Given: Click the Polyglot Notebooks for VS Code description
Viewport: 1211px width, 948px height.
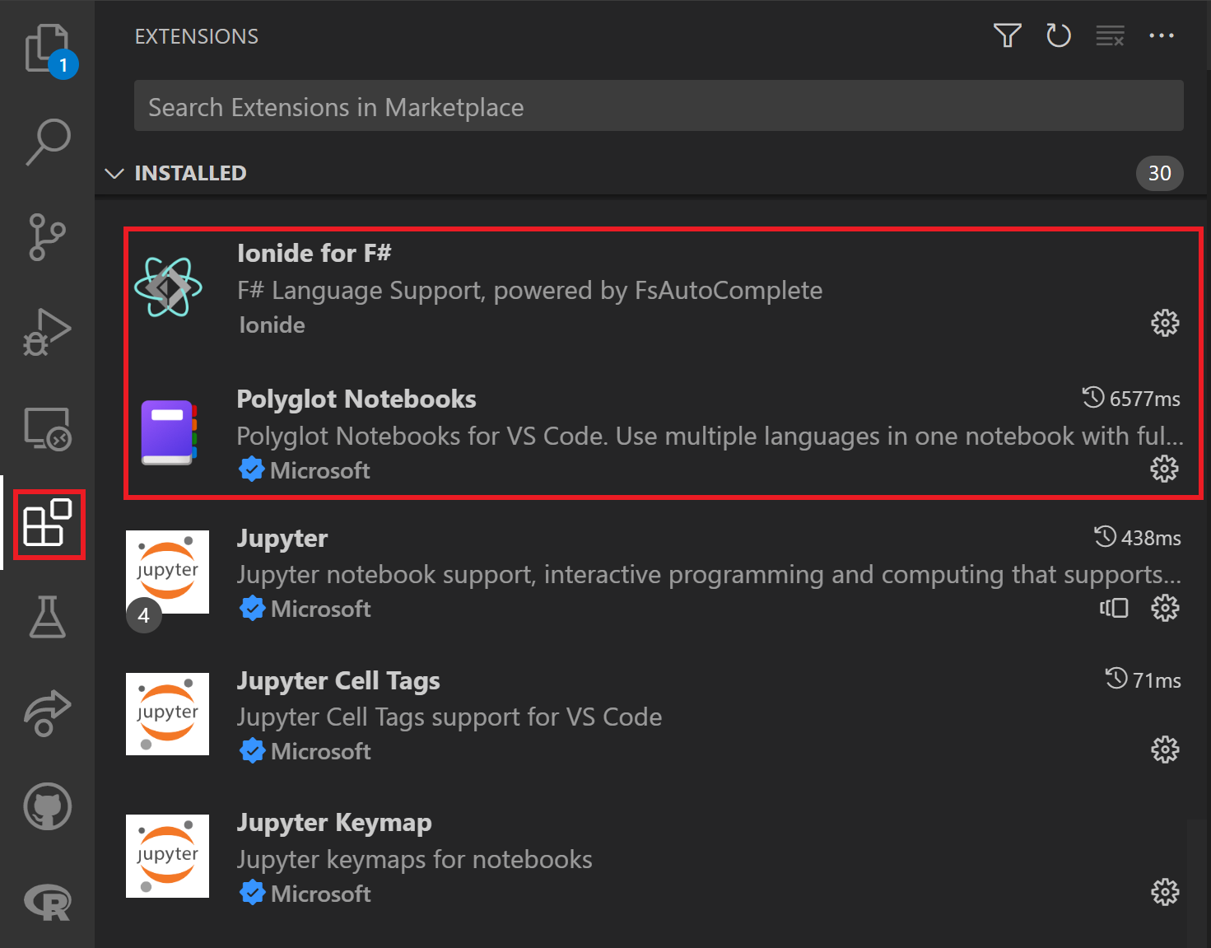Looking at the screenshot, I should (710, 437).
